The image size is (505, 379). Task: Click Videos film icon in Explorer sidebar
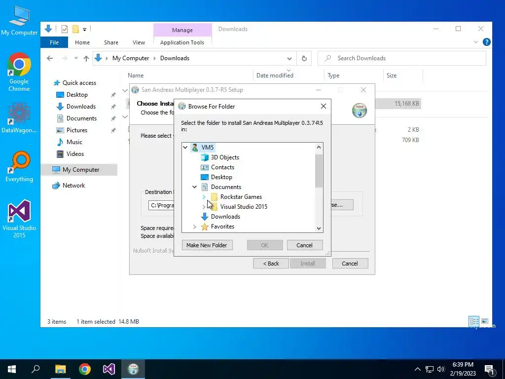click(x=60, y=154)
